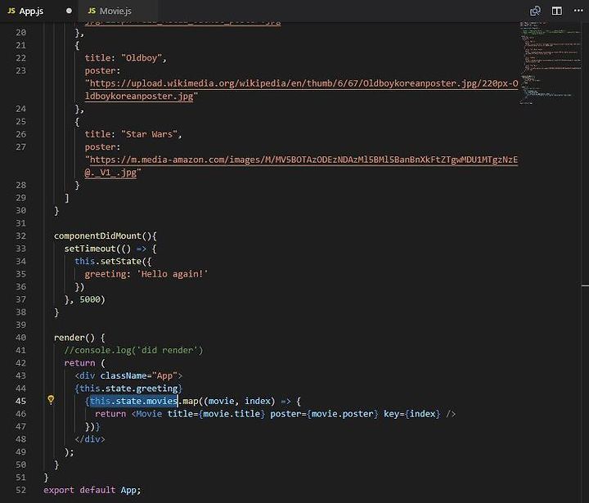Screen dimensions: 589x503
Task: Click the text title: "Star Wars"
Action: click(133, 134)
